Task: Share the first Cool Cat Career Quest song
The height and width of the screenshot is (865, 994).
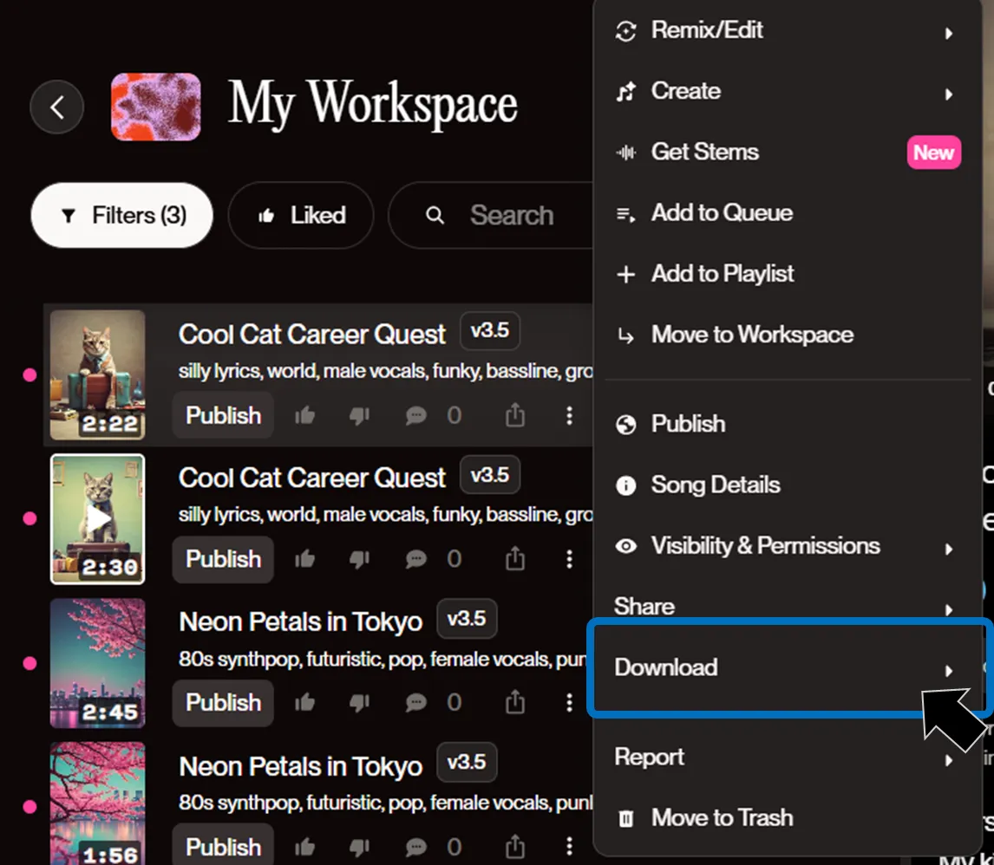Action: (515, 416)
